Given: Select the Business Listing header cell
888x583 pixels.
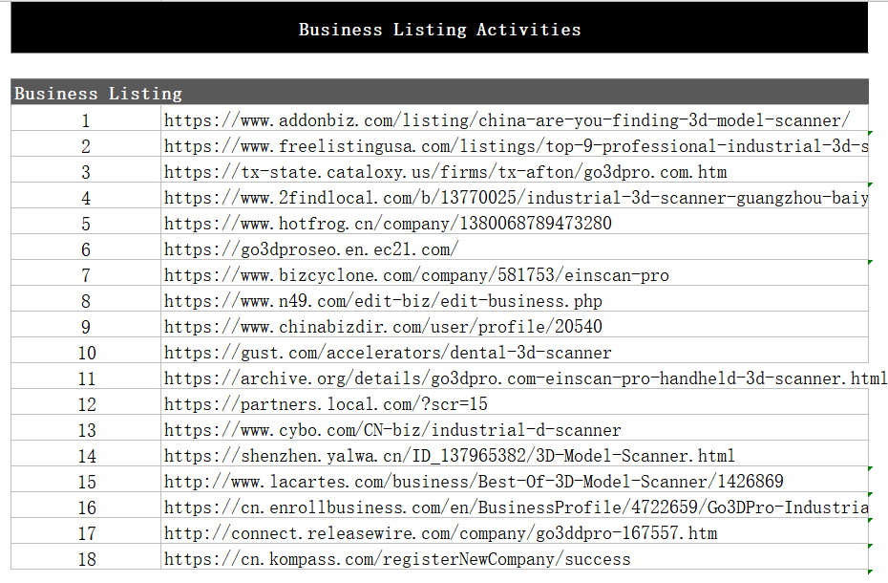Looking at the screenshot, I should pos(439,93).
